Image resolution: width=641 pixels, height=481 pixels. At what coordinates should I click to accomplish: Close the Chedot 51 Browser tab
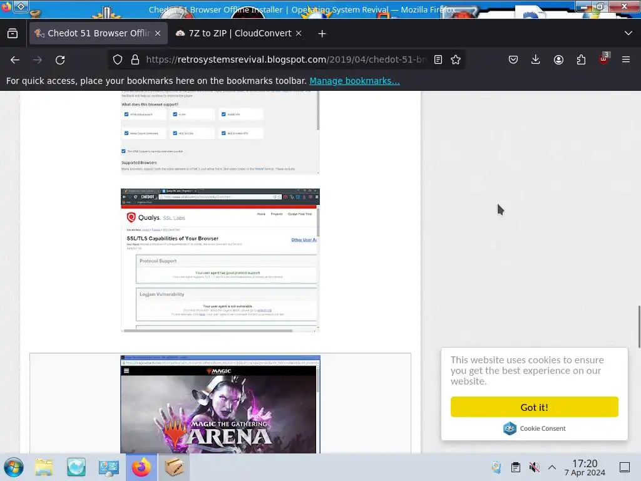pyautogui.click(x=158, y=33)
